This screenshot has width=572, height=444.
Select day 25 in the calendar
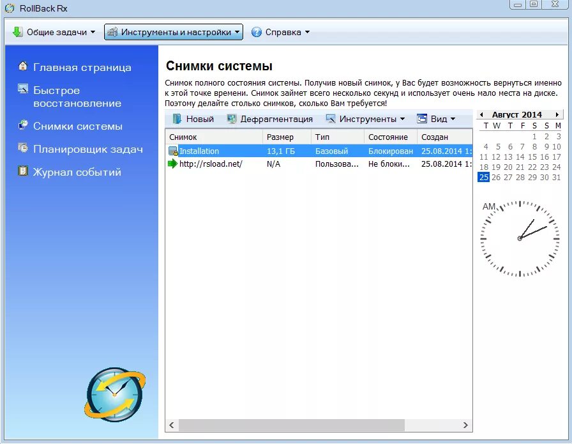[484, 178]
